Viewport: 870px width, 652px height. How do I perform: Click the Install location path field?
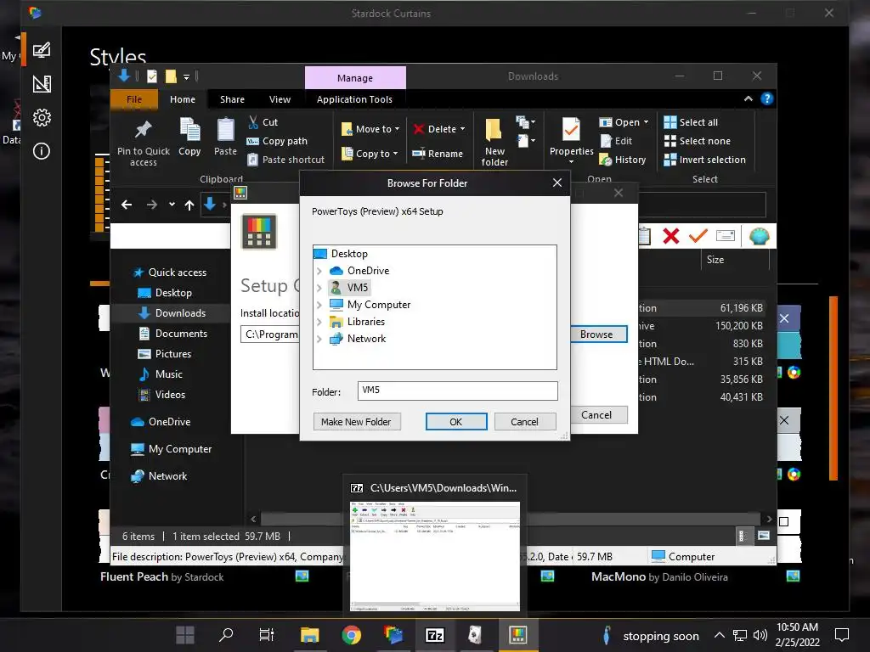tap(270, 334)
